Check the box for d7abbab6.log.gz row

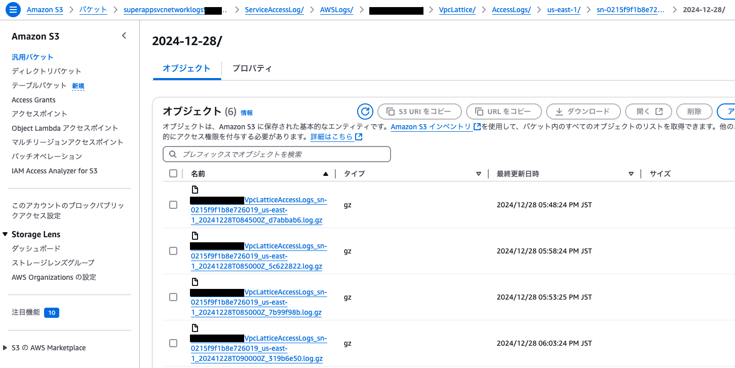point(173,205)
